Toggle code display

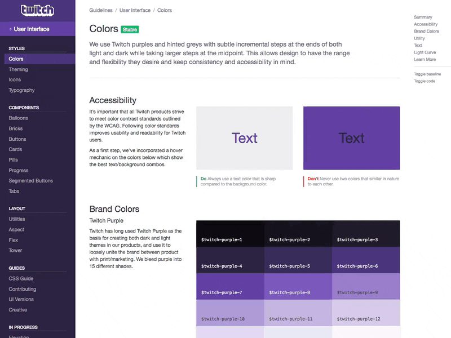pyautogui.click(x=425, y=81)
